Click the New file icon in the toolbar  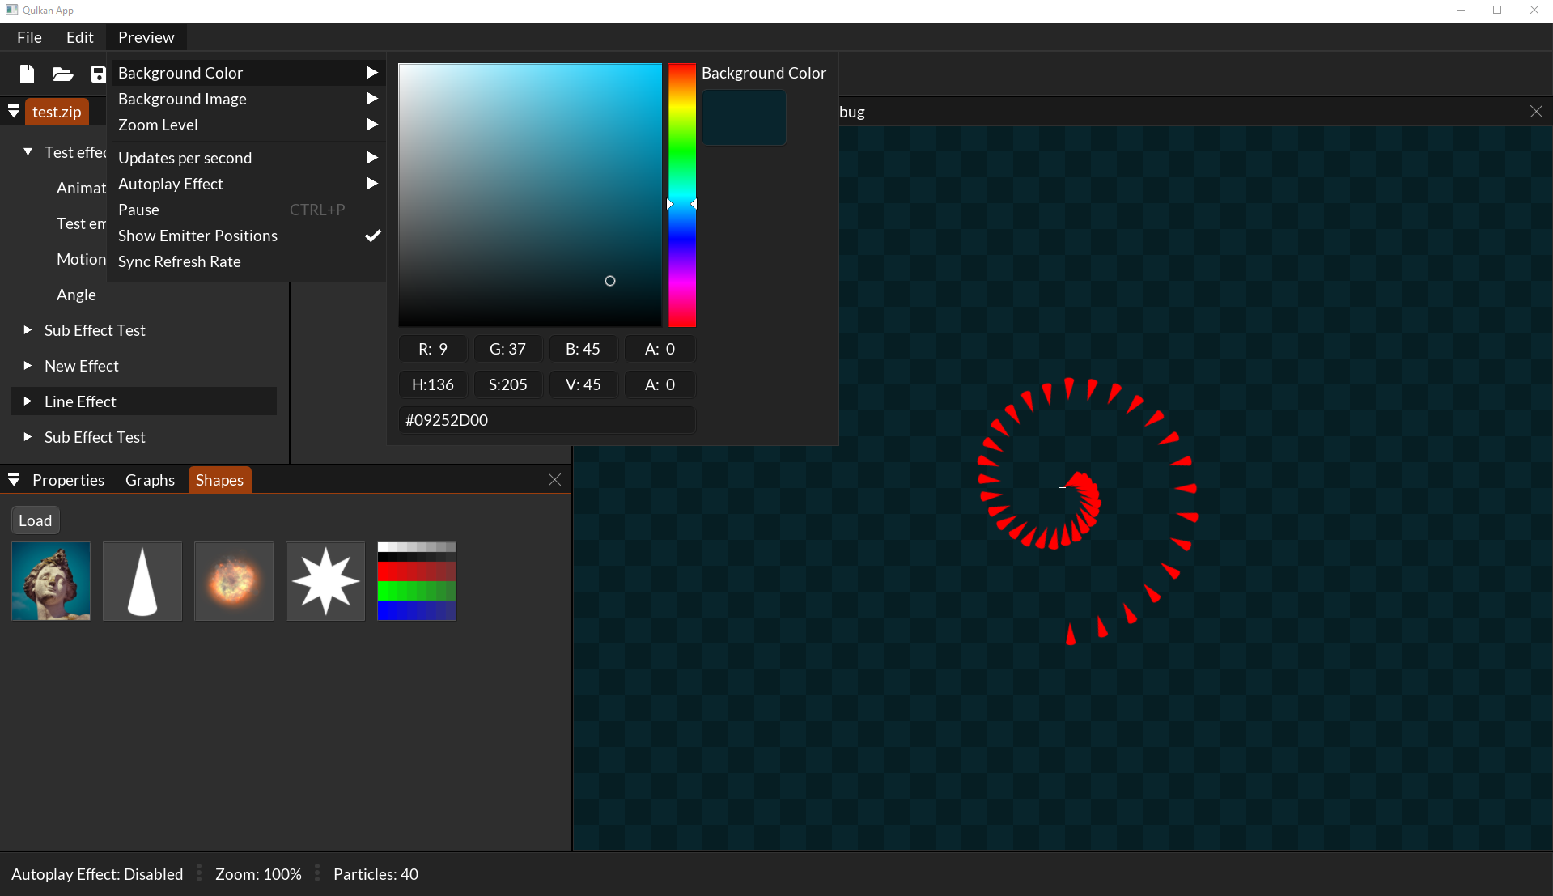(27, 74)
